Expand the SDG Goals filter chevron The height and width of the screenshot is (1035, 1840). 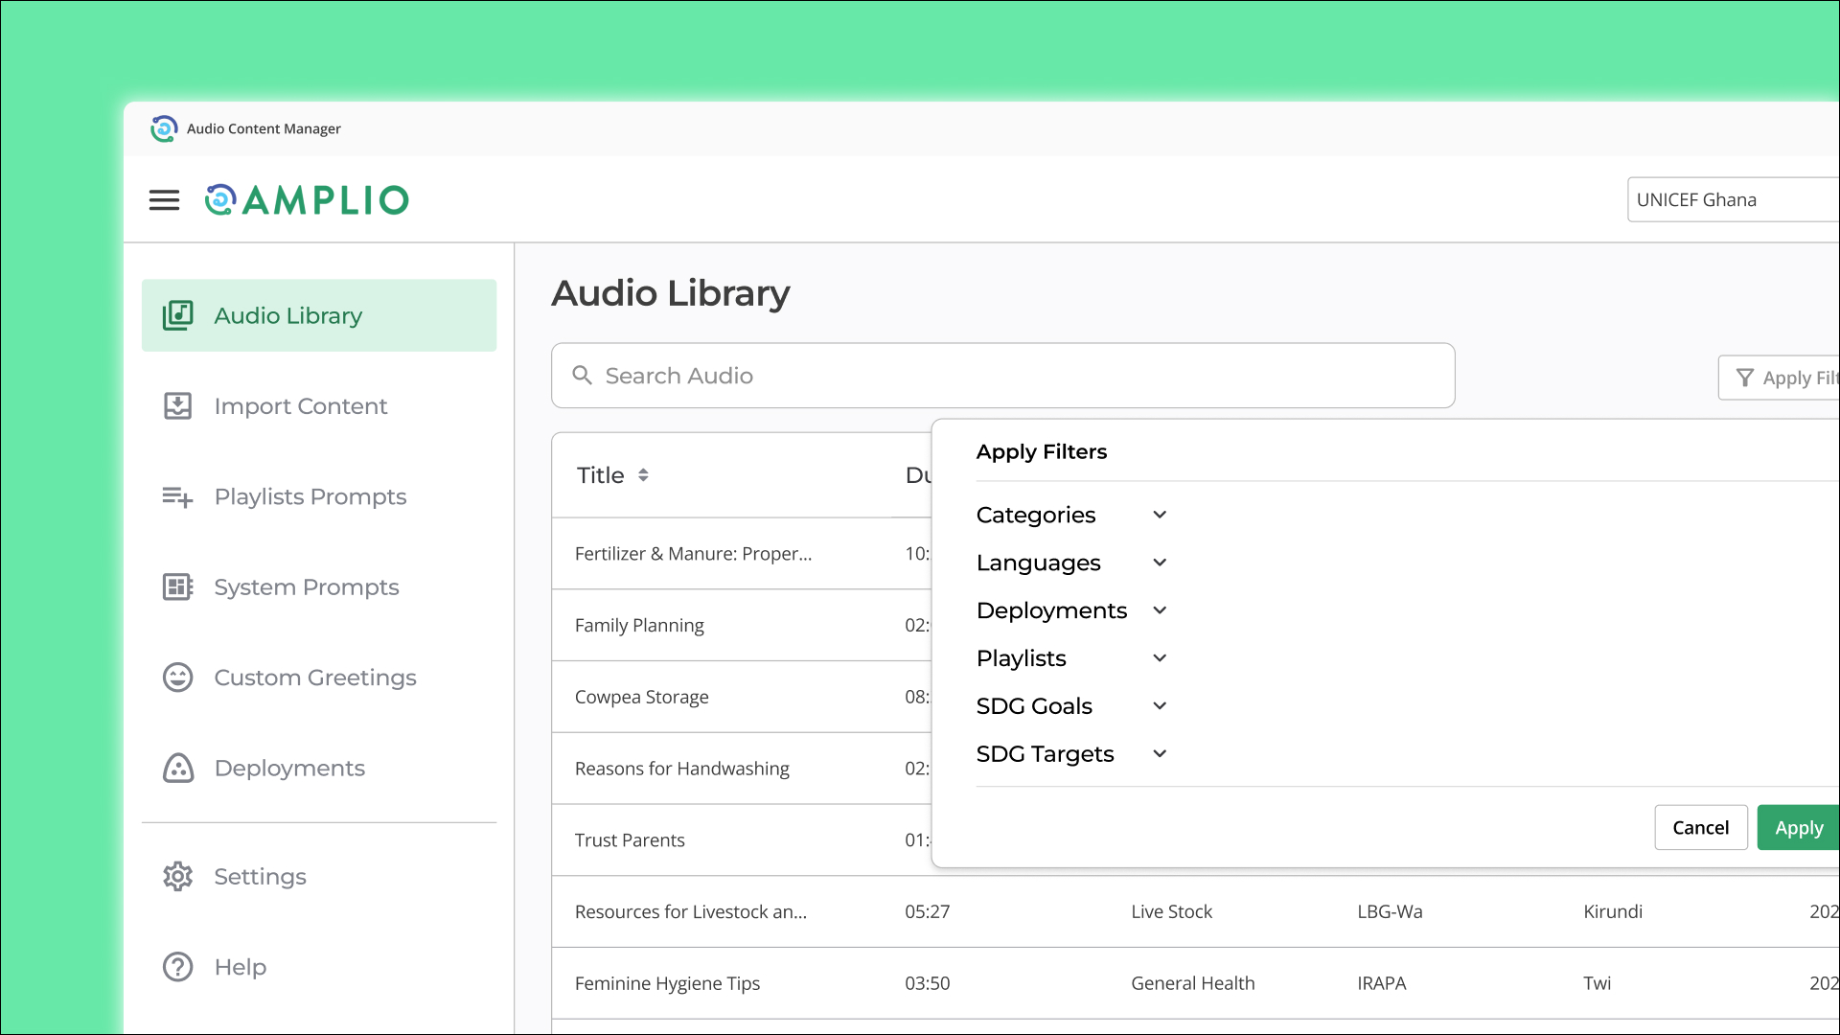tap(1160, 706)
